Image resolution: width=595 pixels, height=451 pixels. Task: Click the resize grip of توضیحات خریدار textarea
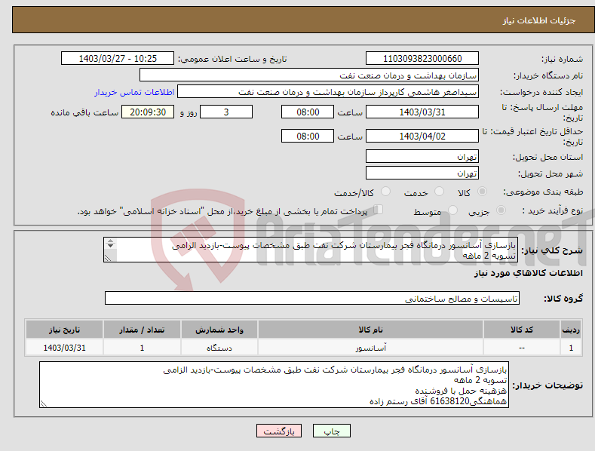tap(44, 404)
